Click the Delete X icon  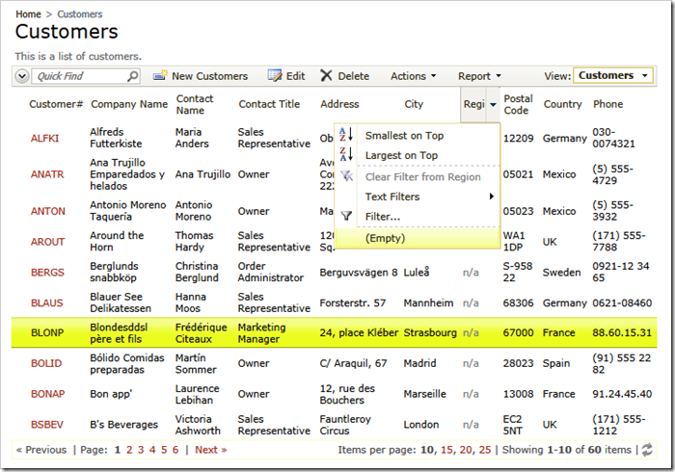(x=327, y=76)
